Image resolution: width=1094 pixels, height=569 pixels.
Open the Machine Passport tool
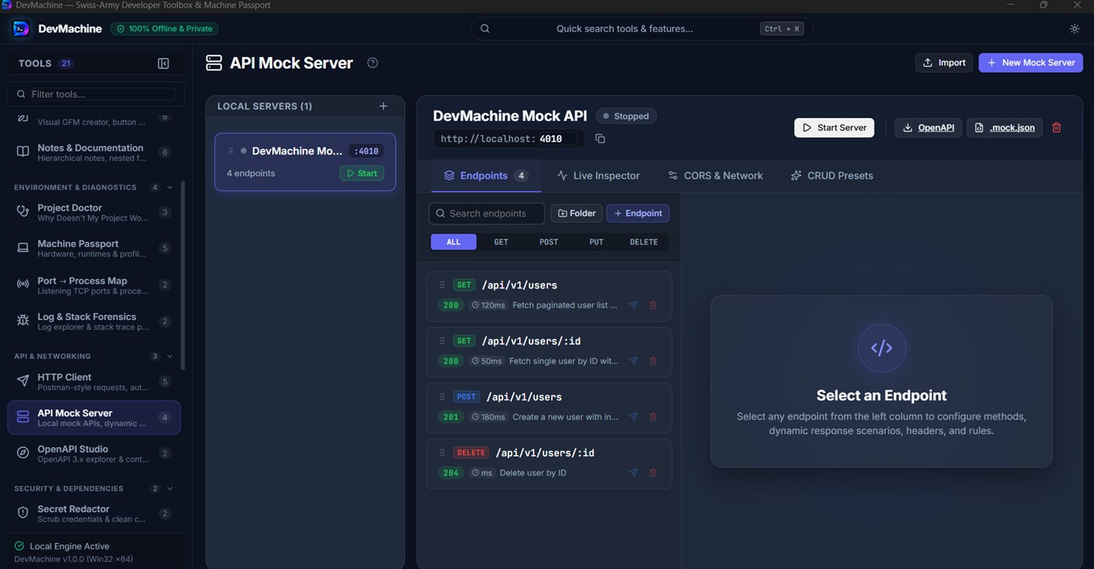tap(94, 248)
